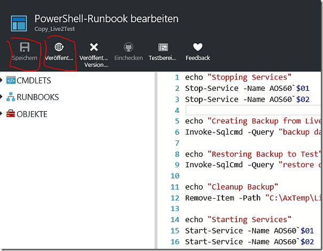The height and width of the screenshot is (251, 323).
Task: Click Invoke-SqlCmd line with "restore" query
Action: click(253, 165)
